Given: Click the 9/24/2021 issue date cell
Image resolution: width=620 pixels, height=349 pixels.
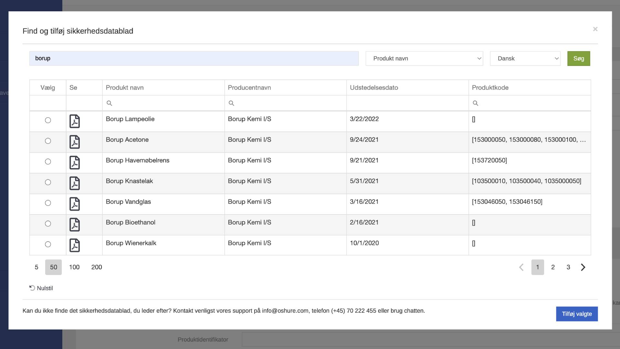Looking at the screenshot, I should (408, 142).
